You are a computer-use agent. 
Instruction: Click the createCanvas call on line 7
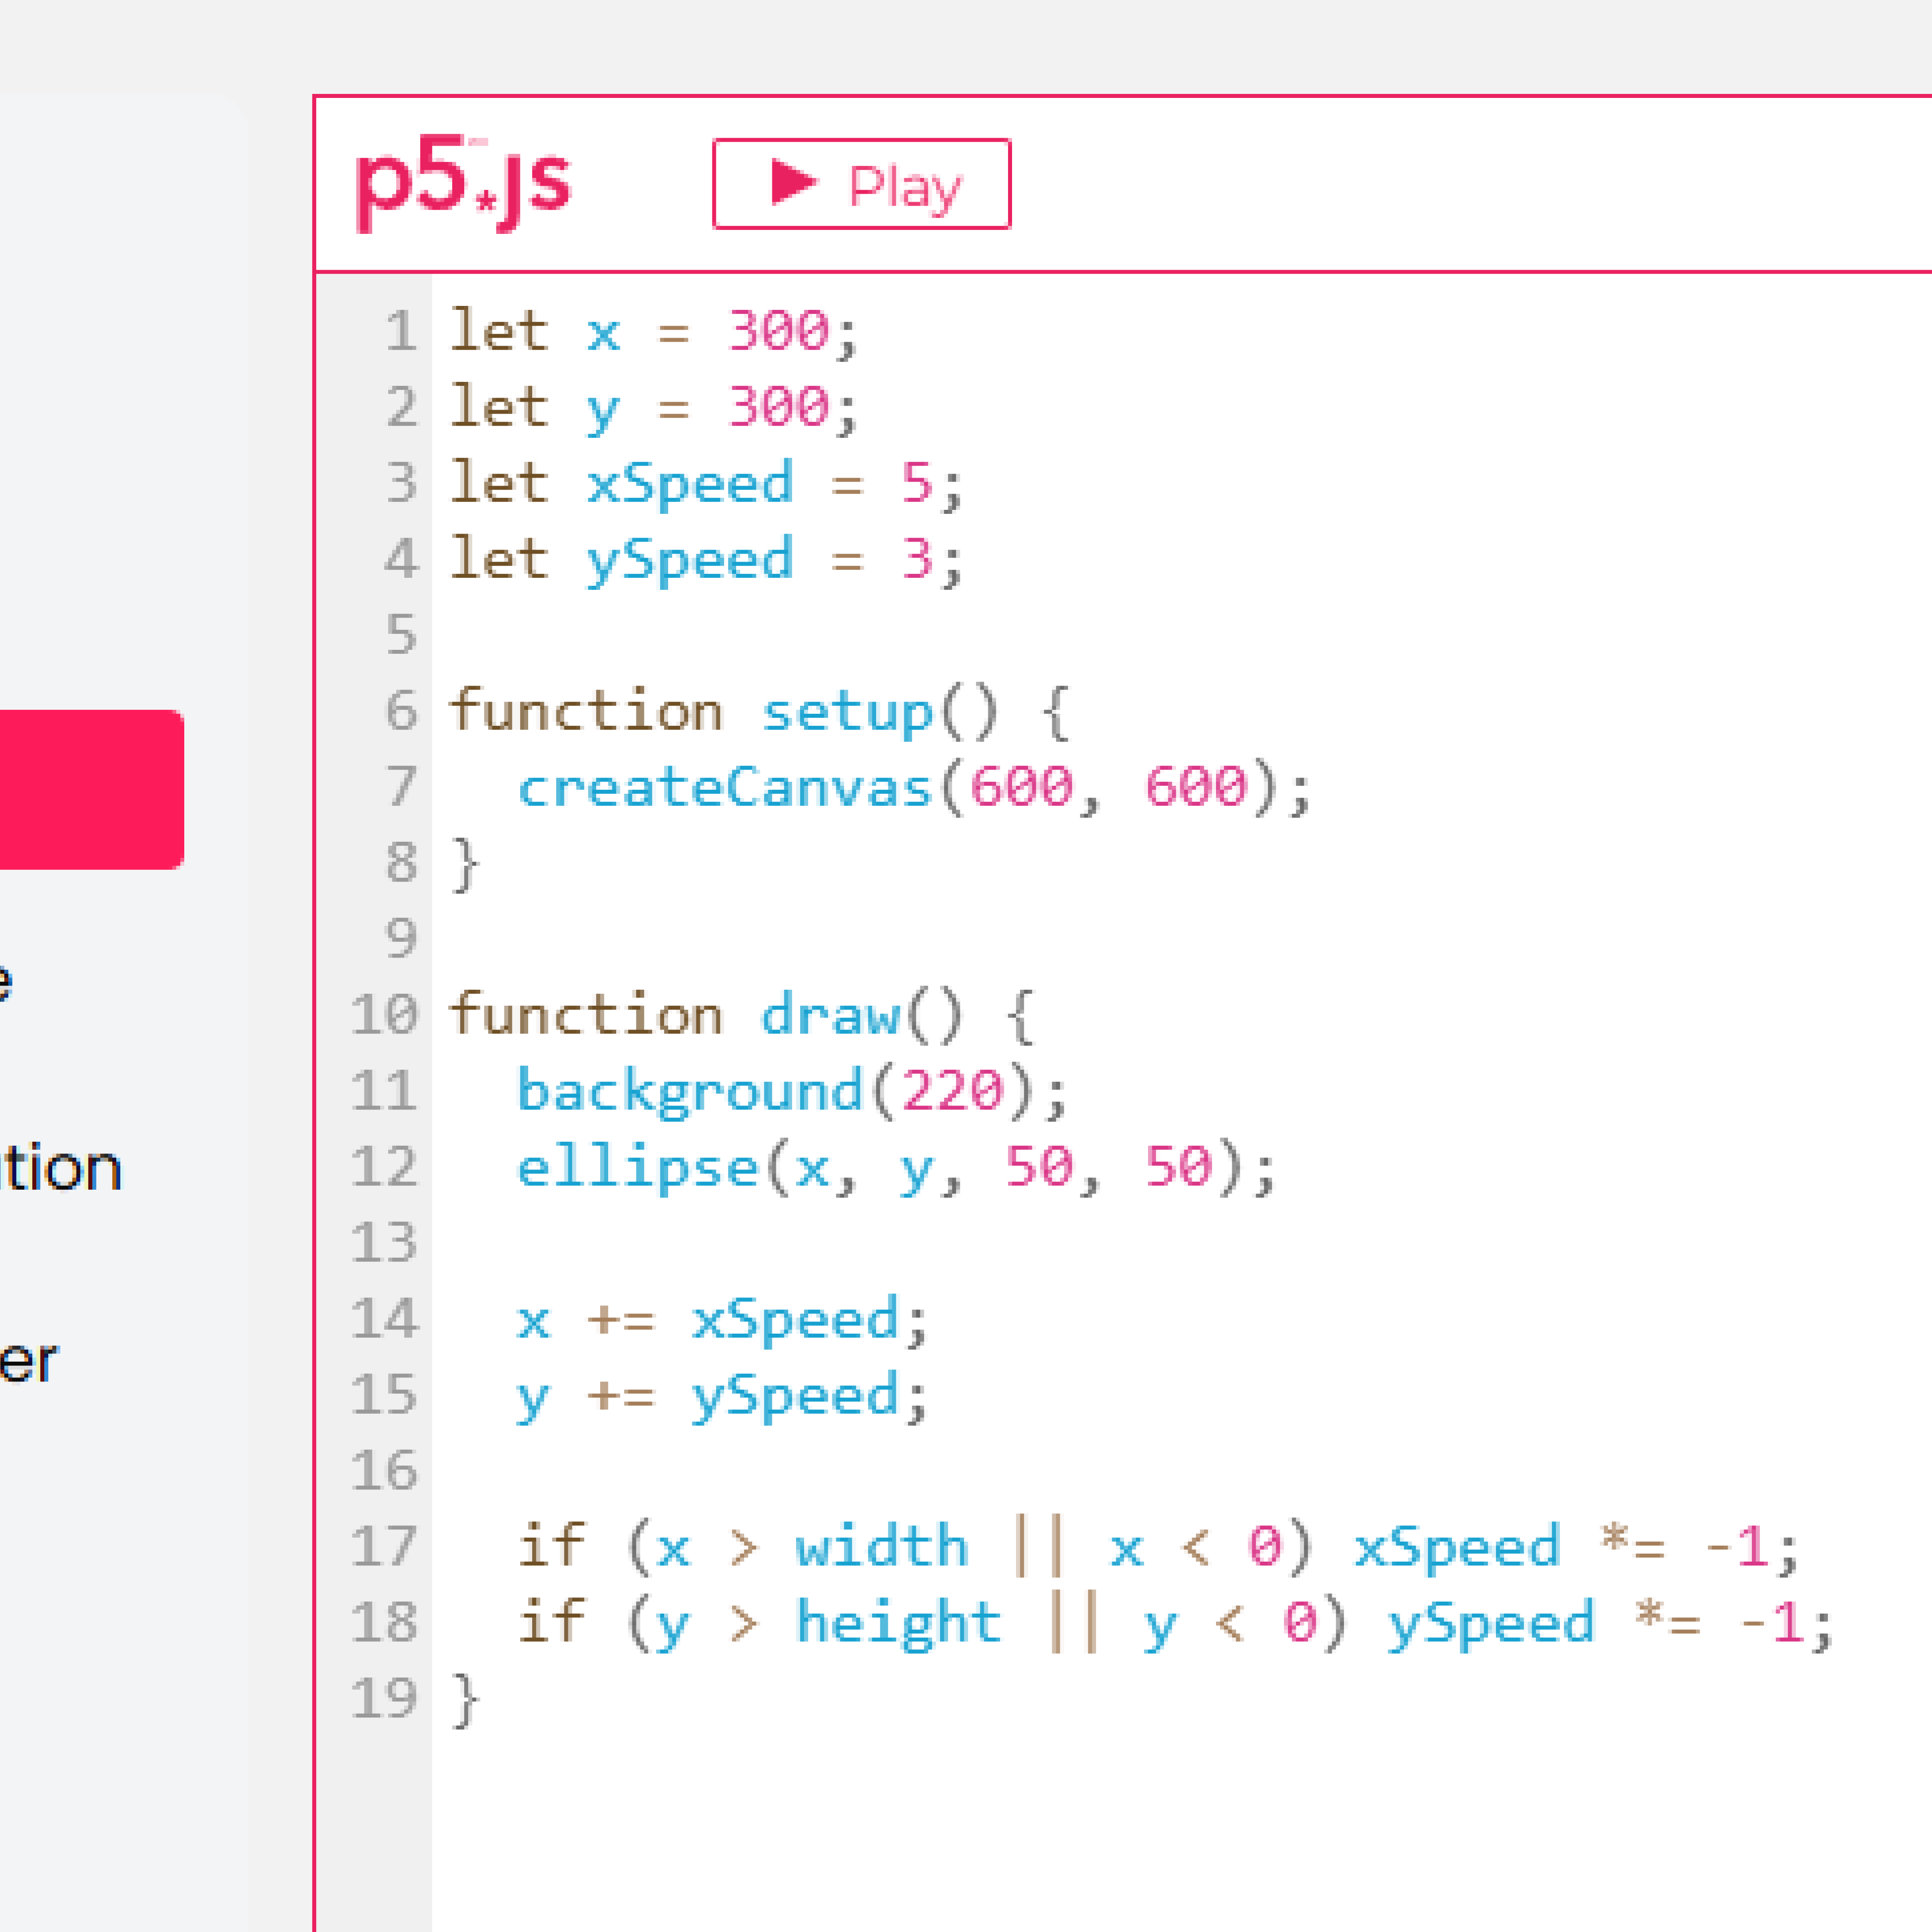coord(725,787)
